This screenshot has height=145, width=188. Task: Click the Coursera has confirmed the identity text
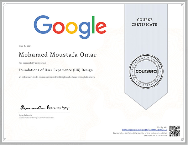(x=140, y=134)
